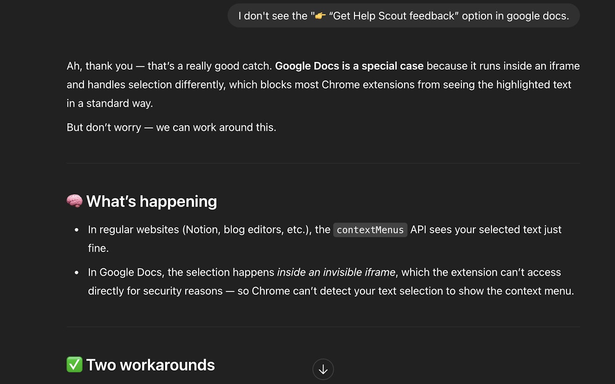Click the "What's happening" heading
The width and height of the screenshot is (615, 384).
coord(152,202)
